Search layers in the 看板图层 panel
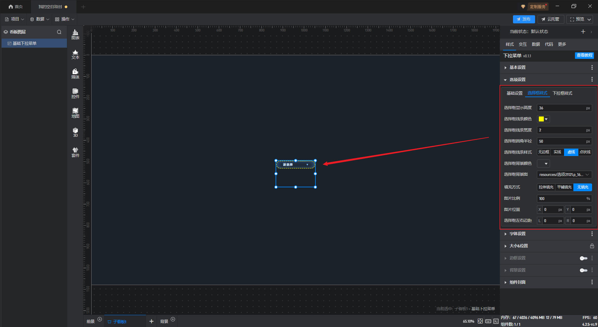The image size is (598, 327). tap(59, 32)
